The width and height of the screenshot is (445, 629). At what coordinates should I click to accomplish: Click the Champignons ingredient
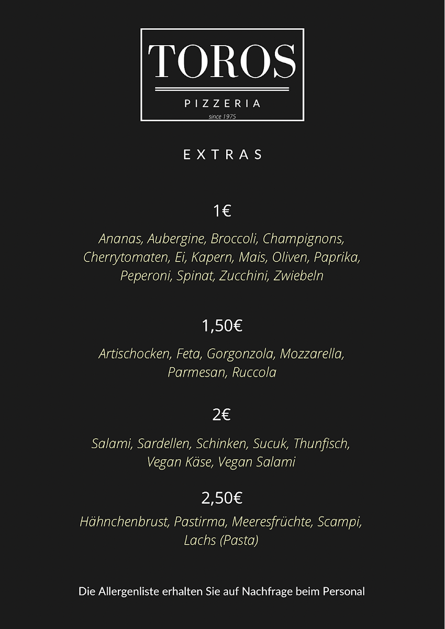click(304, 240)
